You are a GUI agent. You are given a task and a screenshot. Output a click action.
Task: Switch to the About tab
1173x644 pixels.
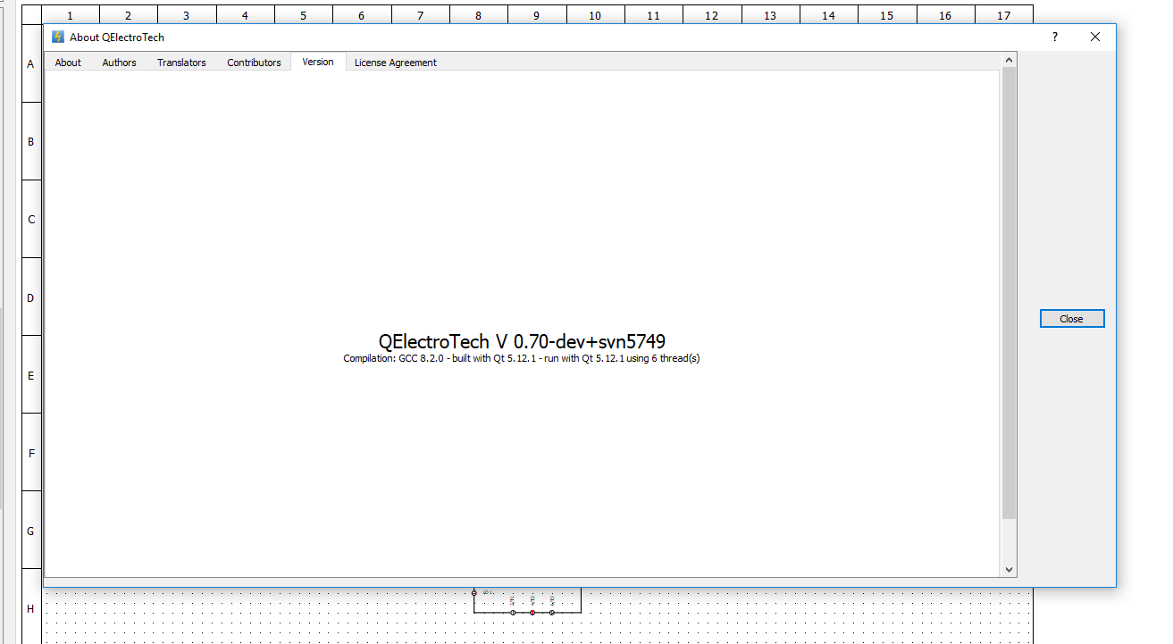tap(68, 63)
